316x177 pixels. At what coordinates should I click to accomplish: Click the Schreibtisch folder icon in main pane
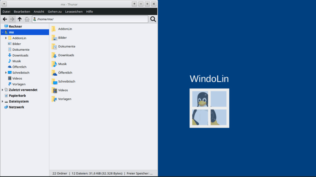tap(54, 81)
